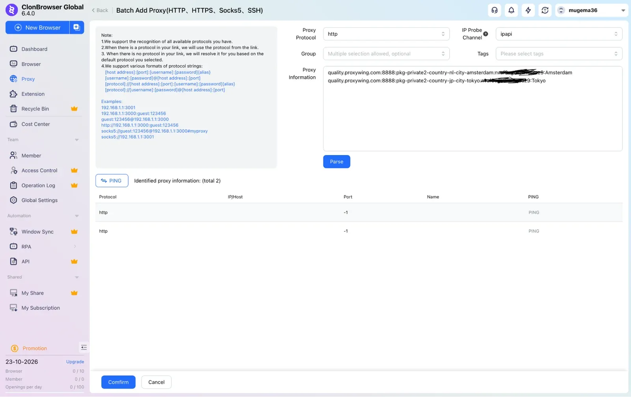The width and height of the screenshot is (631, 397).
Task: Click IP Probe Channel info icon
Action: tap(486, 34)
